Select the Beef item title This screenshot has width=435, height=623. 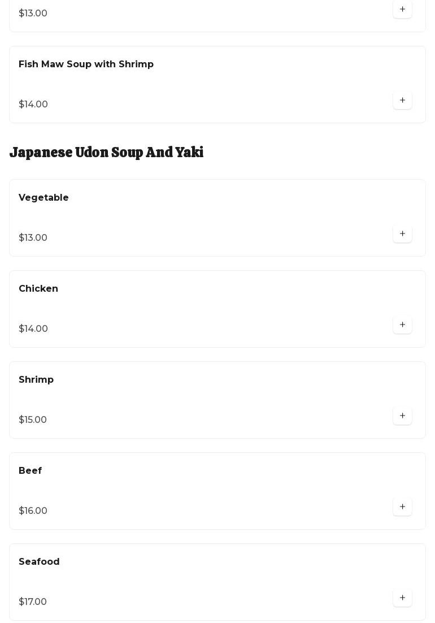pyautogui.click(x=30, y=471)
